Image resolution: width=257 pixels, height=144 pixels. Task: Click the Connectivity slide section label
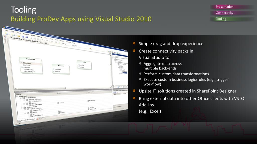(x=225, y=13)
